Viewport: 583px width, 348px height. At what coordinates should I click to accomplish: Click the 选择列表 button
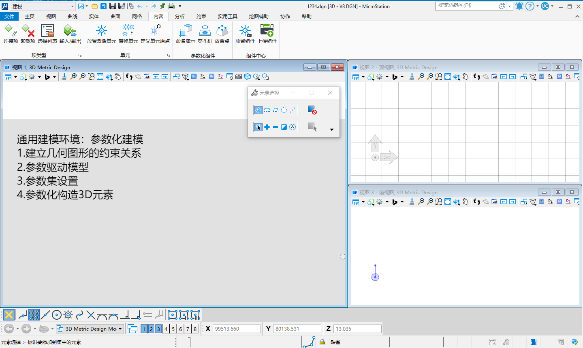(x=47, y=34)
